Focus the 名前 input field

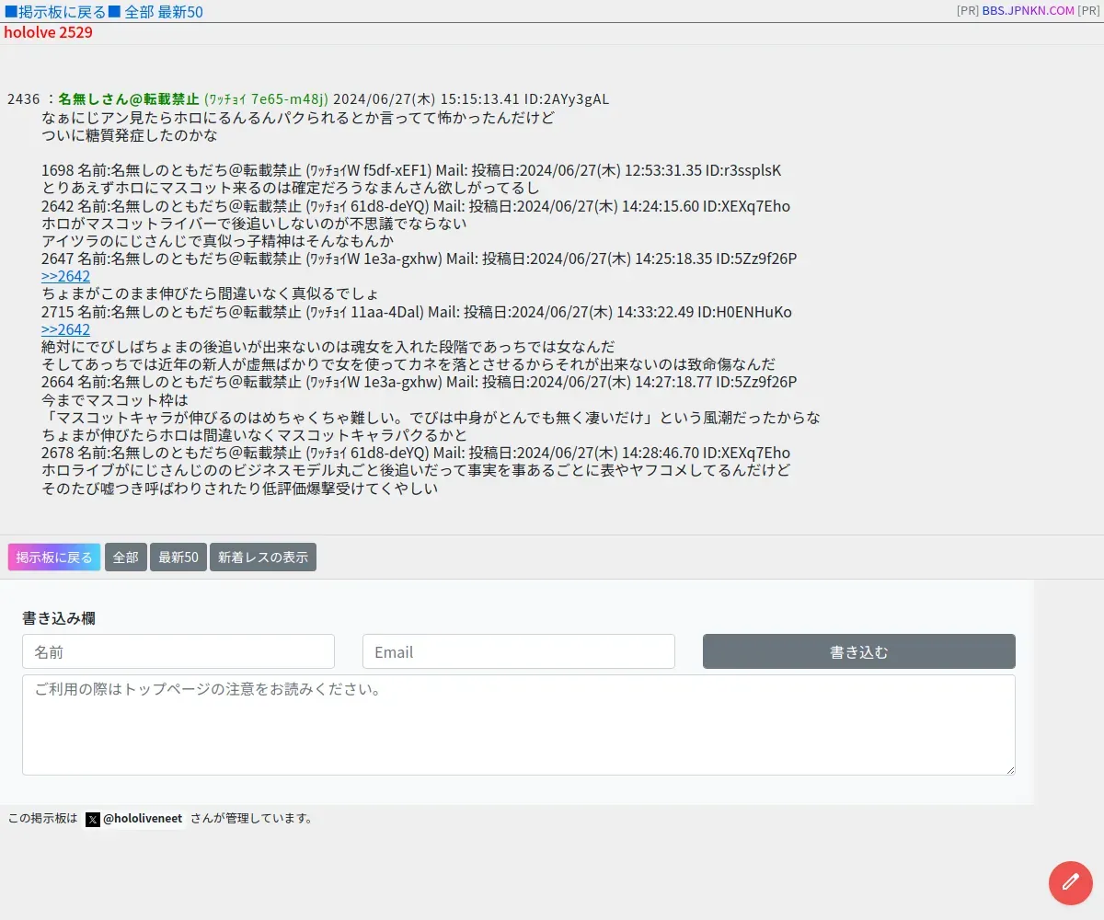(178, 651)
